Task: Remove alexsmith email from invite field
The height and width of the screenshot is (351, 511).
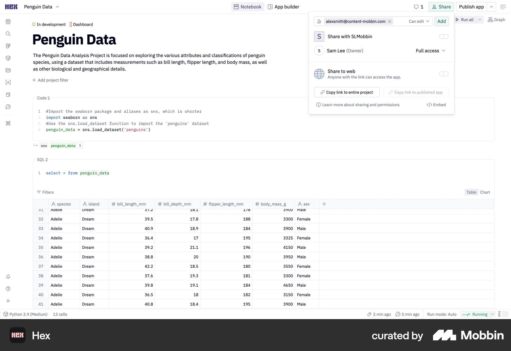Action: [x=390, y=21]
